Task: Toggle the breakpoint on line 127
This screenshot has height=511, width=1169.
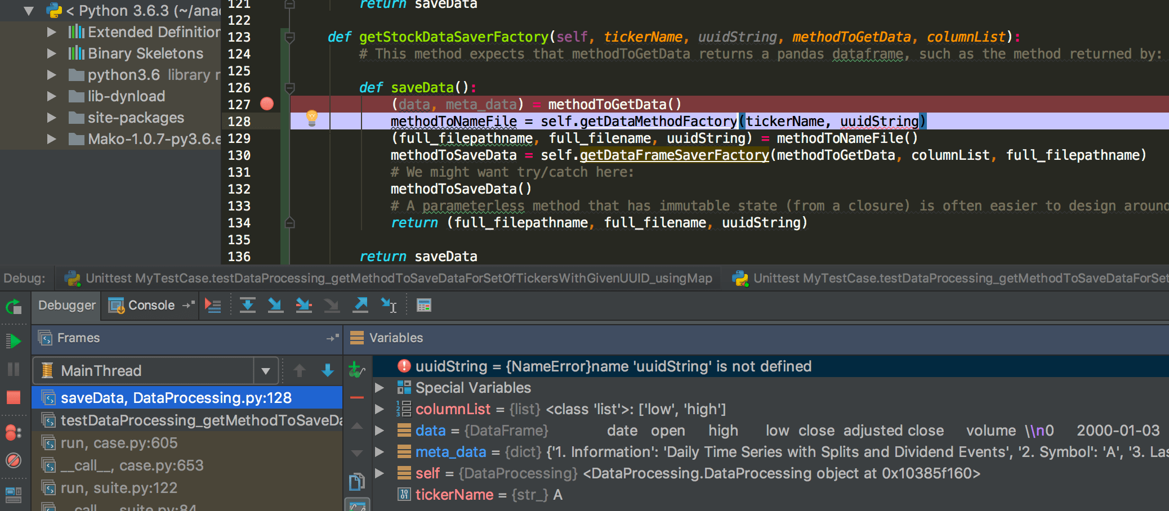Action: (267, 104)
